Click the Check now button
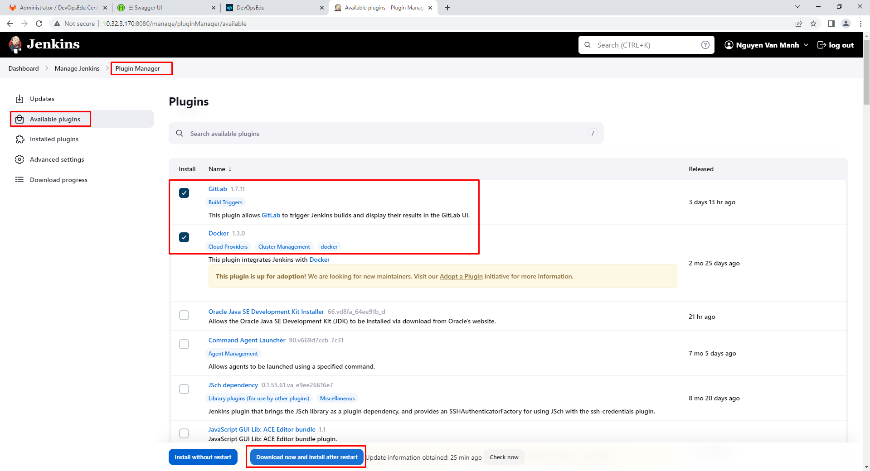 pyautogui.click(x=504, y=457)
